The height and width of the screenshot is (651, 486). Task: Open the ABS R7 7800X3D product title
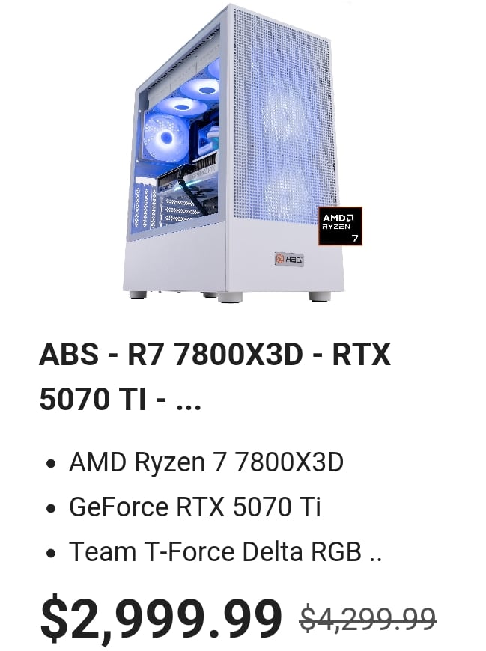(215, 376)
